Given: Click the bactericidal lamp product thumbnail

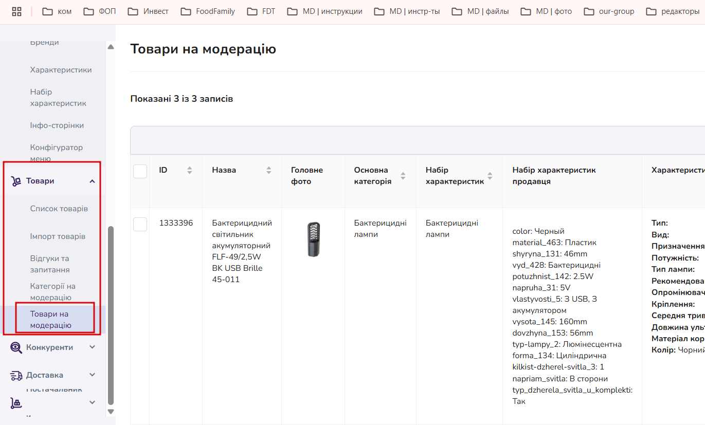Looking at the screenshot, I should tap(313, 239).
